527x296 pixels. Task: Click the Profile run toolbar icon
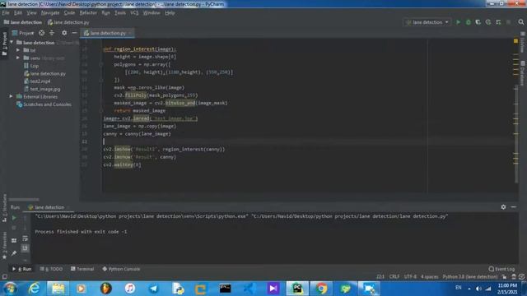488,22
